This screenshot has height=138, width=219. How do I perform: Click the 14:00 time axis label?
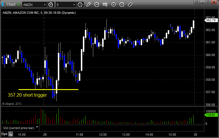(x=149, y=135)
